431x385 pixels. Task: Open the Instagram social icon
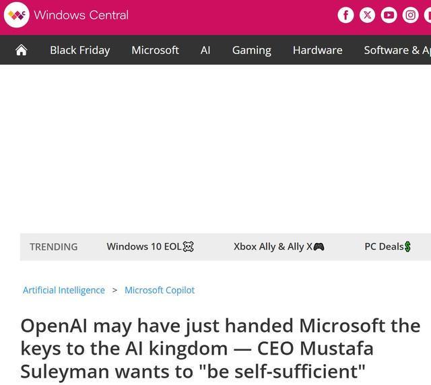point(410,15)
